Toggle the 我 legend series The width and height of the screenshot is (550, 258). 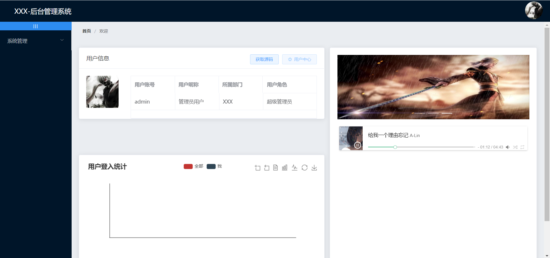pos(214,166)
